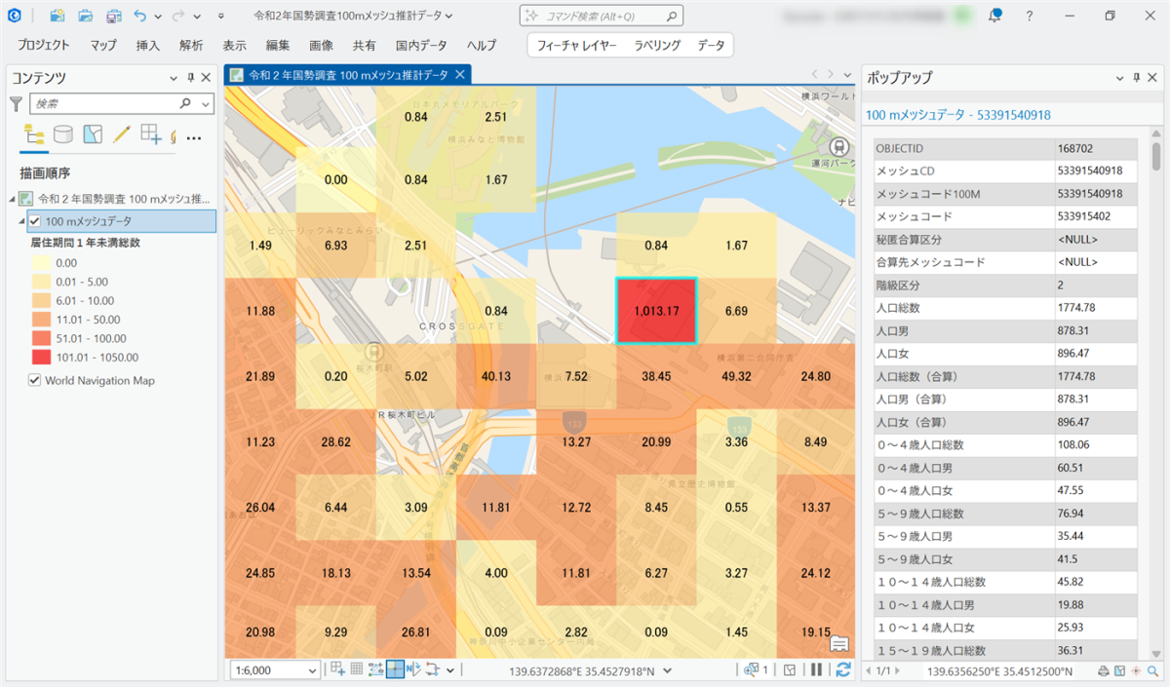Switch to the ラベリング tab
The image size is (1170, 687).
657,45
